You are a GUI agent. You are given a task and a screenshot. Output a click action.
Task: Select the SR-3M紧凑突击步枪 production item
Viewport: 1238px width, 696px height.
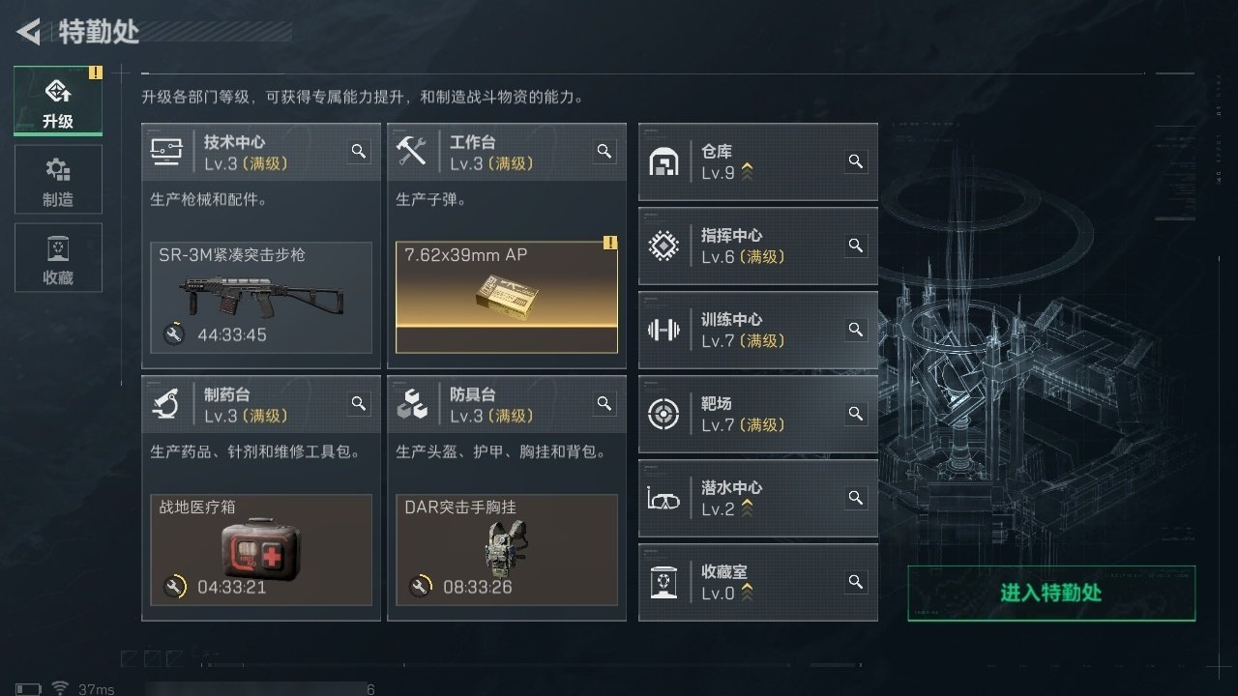(x=261, y=297)
